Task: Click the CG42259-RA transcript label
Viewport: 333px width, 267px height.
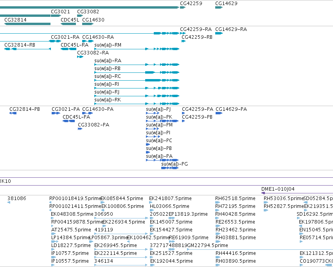Action: click(196, 29)
